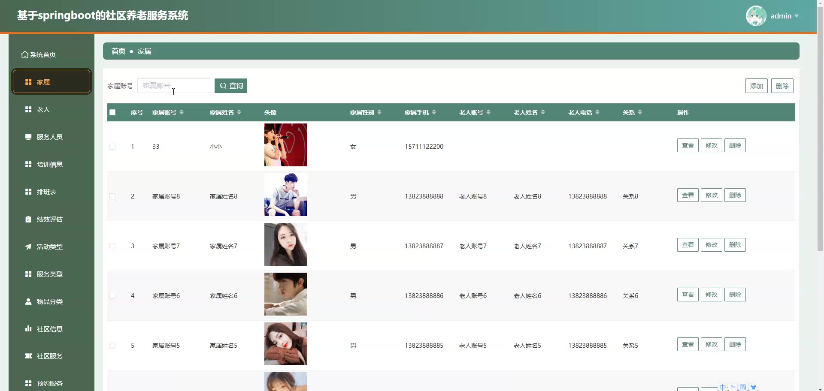Click the bar chart icon next to 社区信息

pos(28,329)
